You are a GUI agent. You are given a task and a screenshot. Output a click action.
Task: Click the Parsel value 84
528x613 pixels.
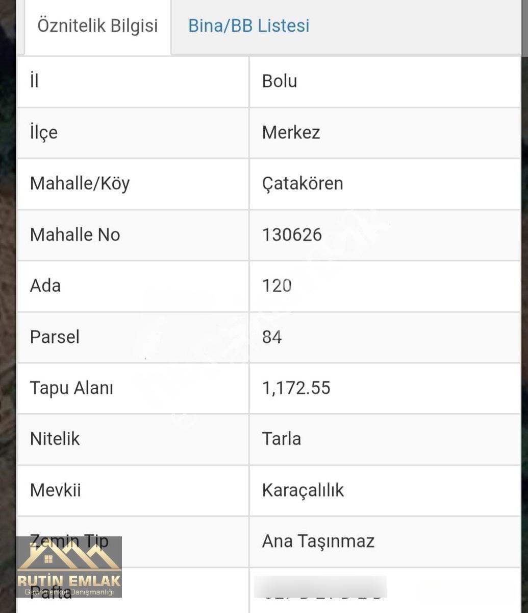tap(272, 337)
